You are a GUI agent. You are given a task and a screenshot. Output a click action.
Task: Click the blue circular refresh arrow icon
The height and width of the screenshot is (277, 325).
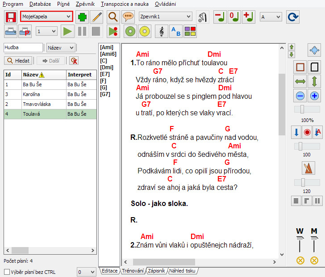click(293, 17)
